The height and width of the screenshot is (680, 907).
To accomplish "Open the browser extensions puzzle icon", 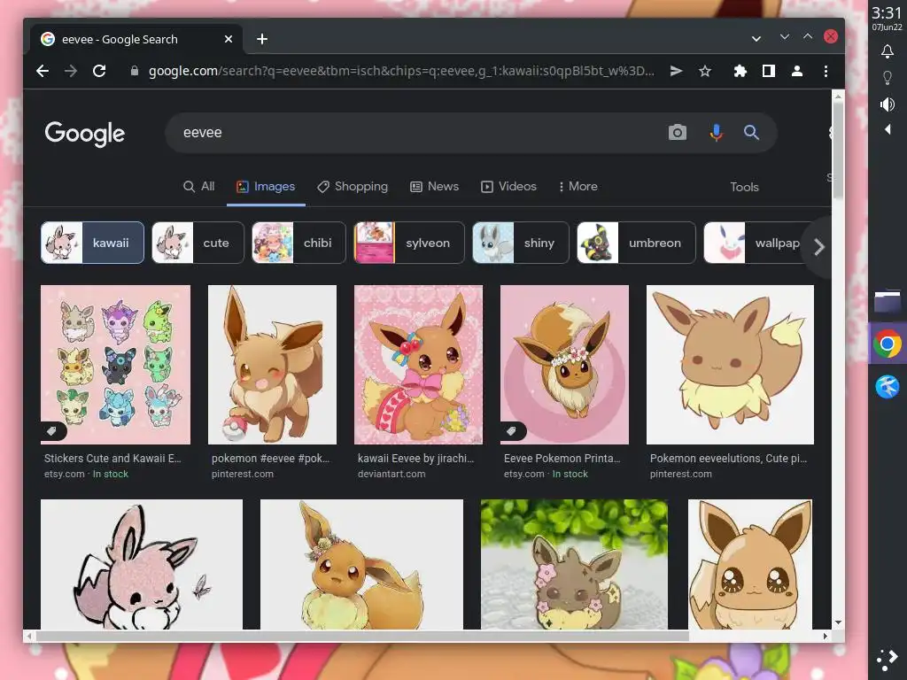I will [740, 71].
